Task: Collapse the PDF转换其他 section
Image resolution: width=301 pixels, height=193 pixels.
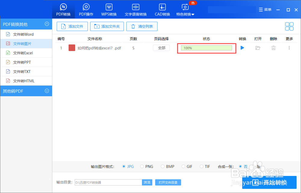Action: coord(46,24)
